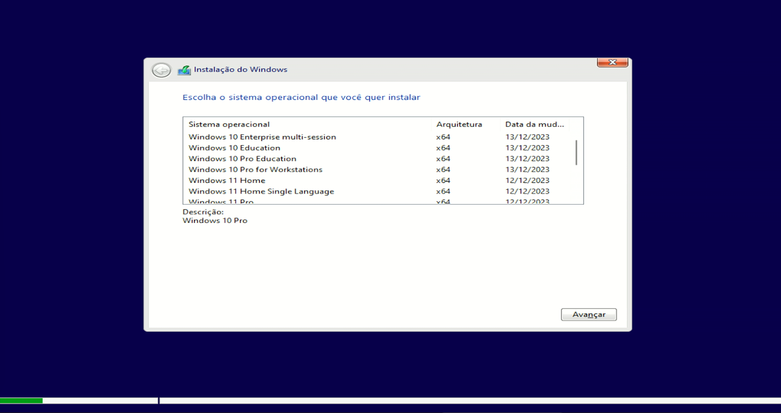The height and width of the screenshot is (413, 781).
Task: Select the Windows 10 Enterprise multi-session entry
Action: (x=262, y=137)
